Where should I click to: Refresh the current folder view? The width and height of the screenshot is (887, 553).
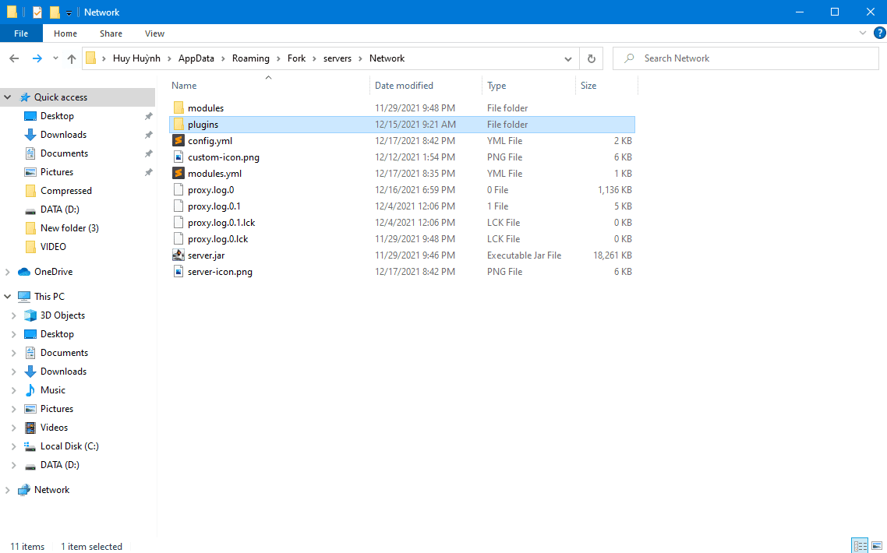tap(591, 58)
